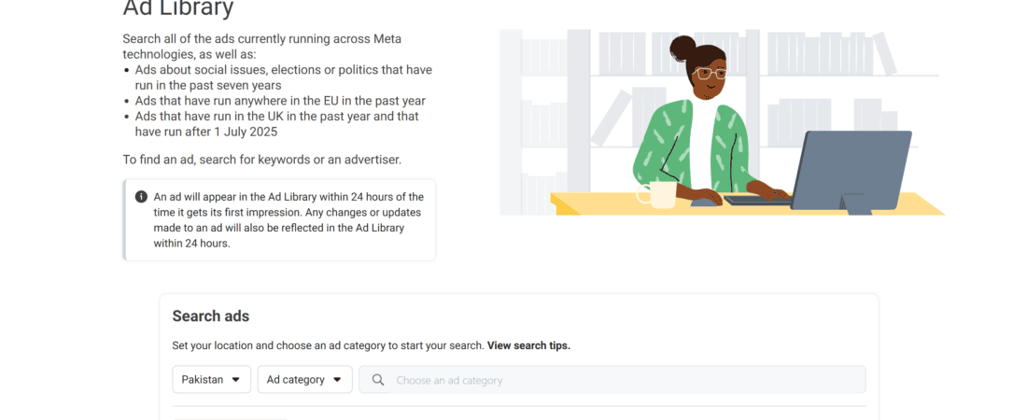Click bullet about social issues, elections or politics

click(284, 77)
